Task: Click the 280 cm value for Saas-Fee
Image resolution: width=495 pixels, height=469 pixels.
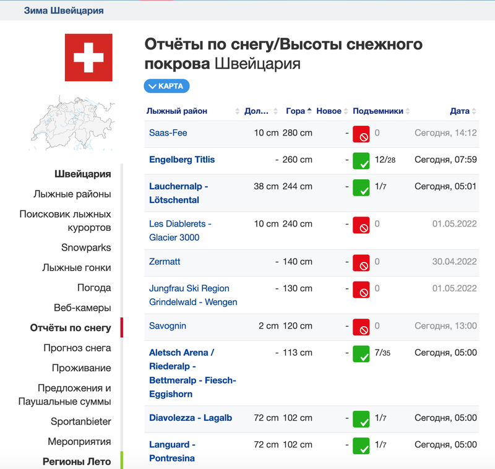Action: click(298, 133)
